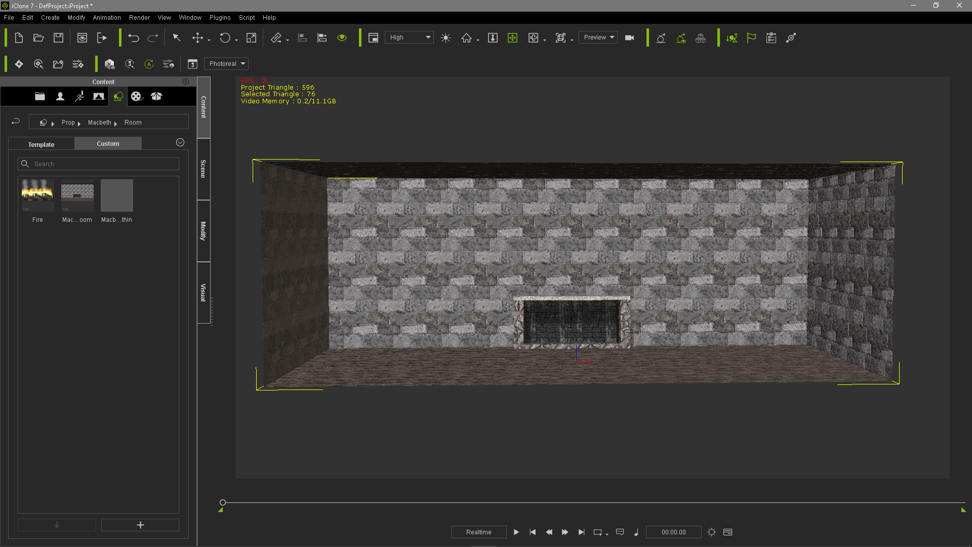
Task: Open the project preview icon
Action: point(82,38)
